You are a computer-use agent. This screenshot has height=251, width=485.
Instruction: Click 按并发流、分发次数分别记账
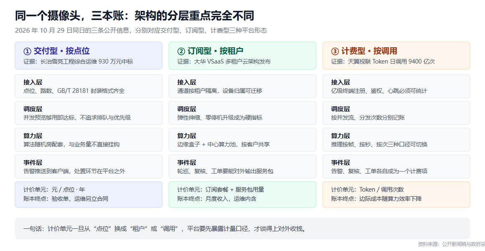point(368,118)
